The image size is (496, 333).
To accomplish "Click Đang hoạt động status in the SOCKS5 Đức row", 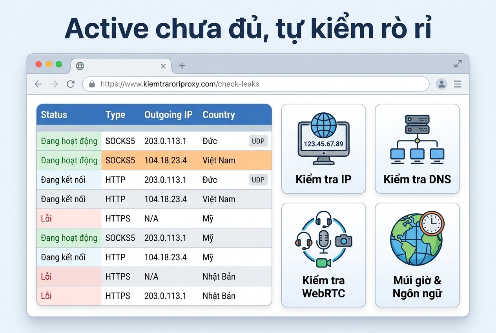I will [x=69, y=141].
